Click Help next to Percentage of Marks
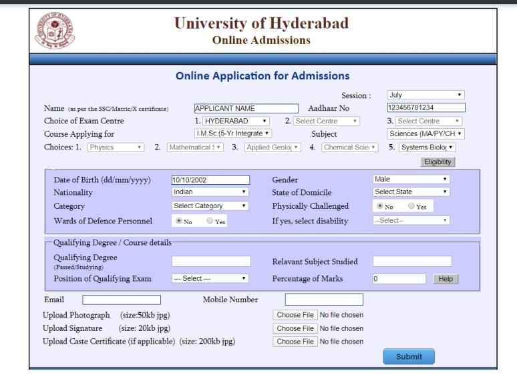The image size is (517, 375). coord(445,279)
